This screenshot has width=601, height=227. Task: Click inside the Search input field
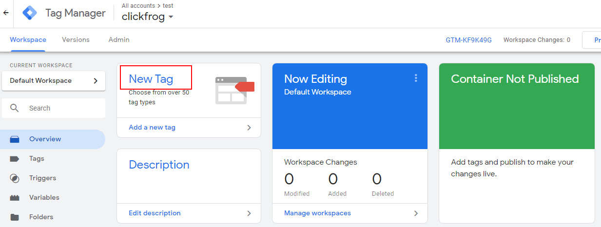click(63, 108)
